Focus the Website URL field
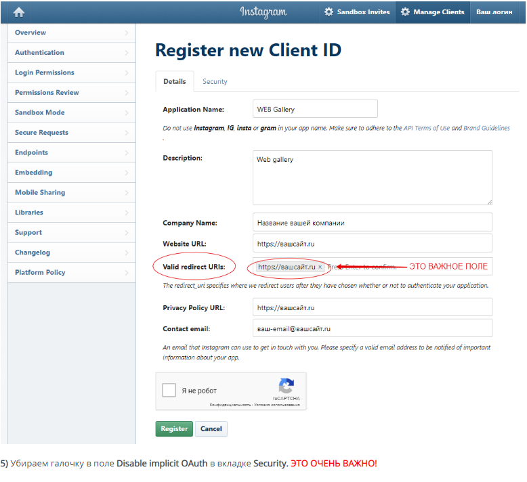This screenshot has height=482, width=527. 373,244
